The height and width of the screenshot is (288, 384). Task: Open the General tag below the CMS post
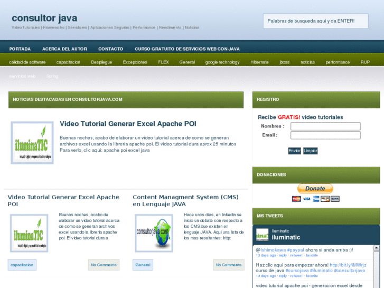[143, 265]
